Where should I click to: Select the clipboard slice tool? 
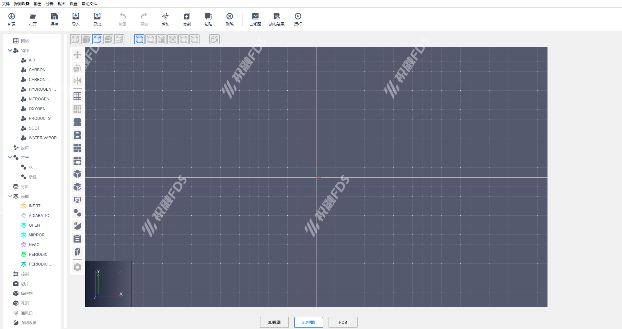77,239
